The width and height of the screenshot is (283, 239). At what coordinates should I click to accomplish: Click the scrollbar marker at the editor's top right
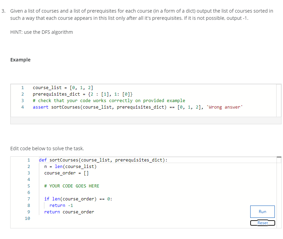279,157
